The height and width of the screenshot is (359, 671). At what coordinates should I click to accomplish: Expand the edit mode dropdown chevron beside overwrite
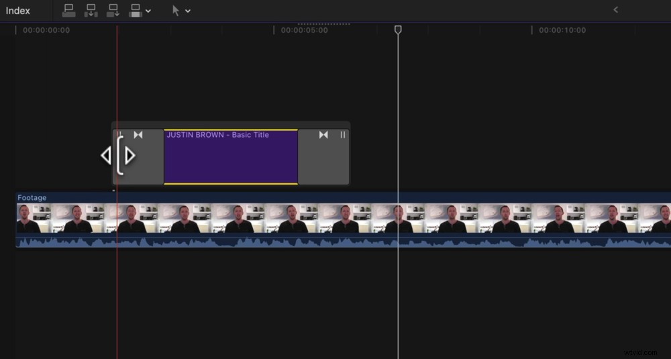pos(148,11)
